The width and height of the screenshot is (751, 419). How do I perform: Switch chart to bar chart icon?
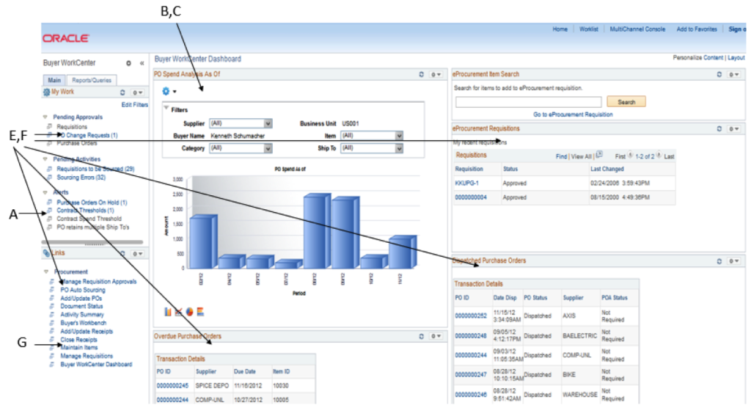pyautogui.click(x=169, y=312)
